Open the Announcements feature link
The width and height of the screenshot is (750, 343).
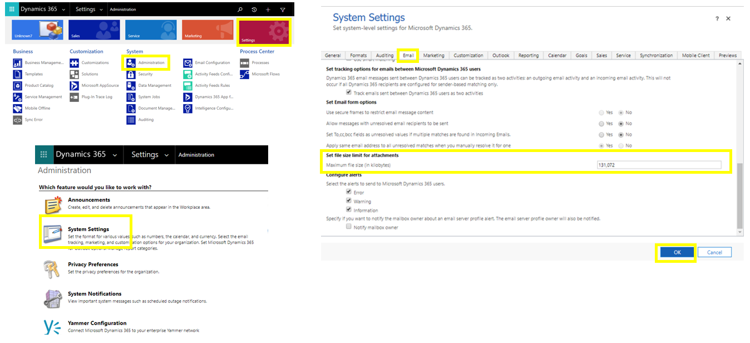click(x=89, y=200)
